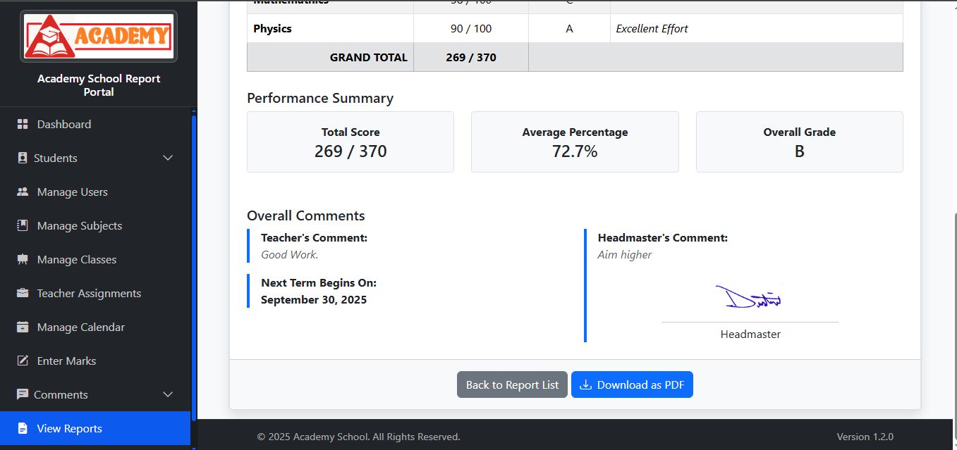The height and width of the screenshot is (450, 957).
Task: Click the Academy logo image
Action: coord(99,36)
